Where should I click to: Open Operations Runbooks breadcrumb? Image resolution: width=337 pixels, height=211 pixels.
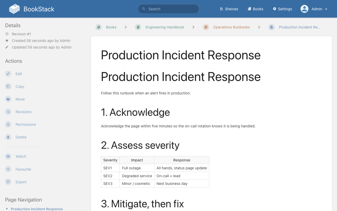tap(231, 27)
